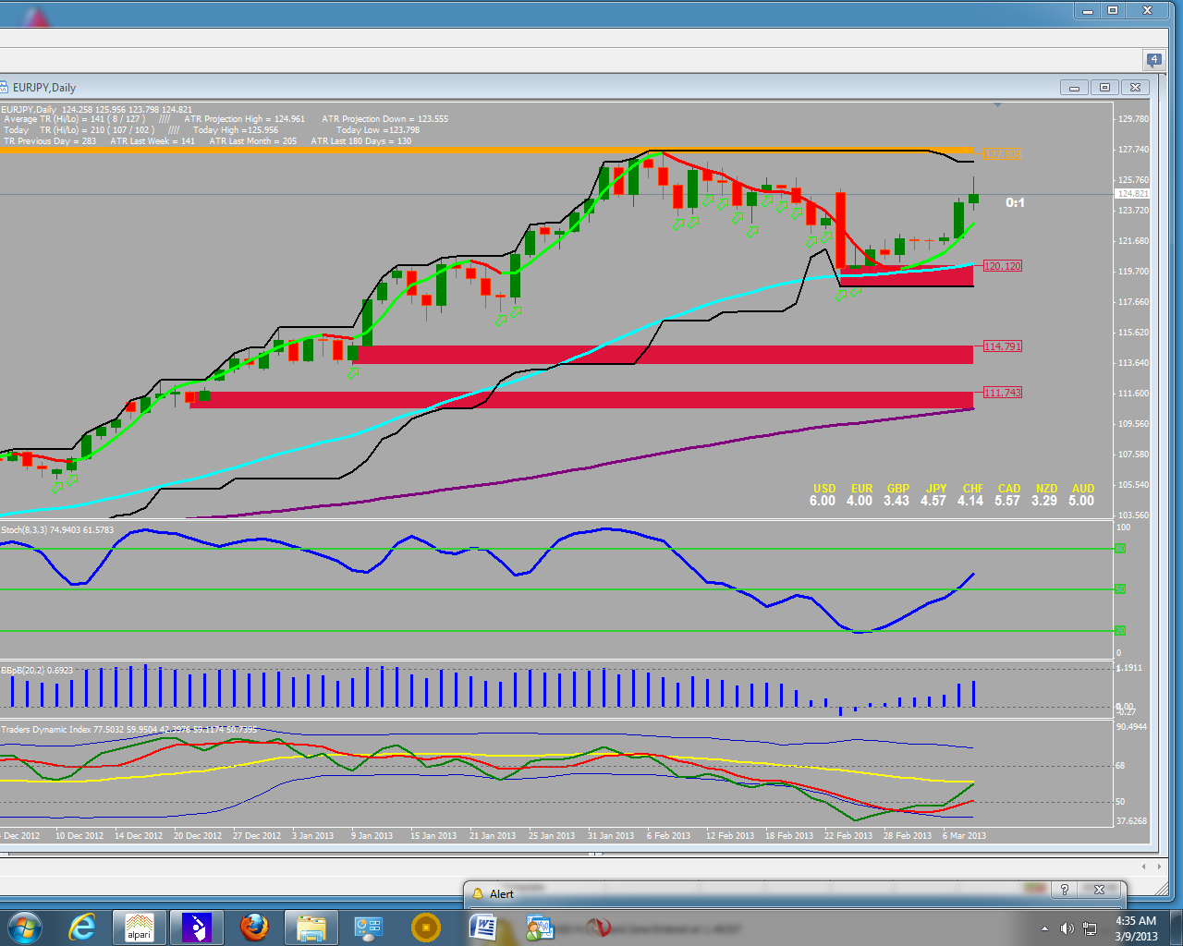Open Windows Explorer folder icon in taskbar
The height and width of the screenshot is (946, 1183).
311,927
